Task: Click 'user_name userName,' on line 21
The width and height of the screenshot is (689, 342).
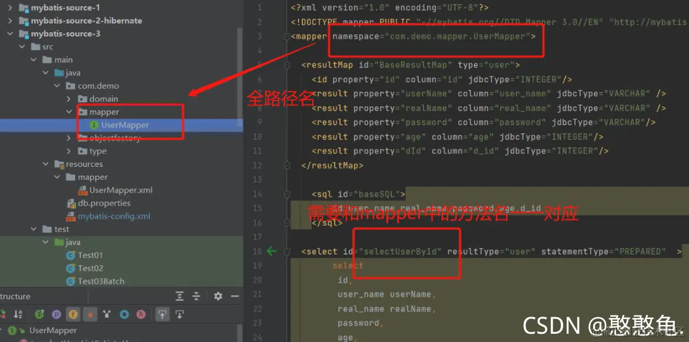Action: 387,294
